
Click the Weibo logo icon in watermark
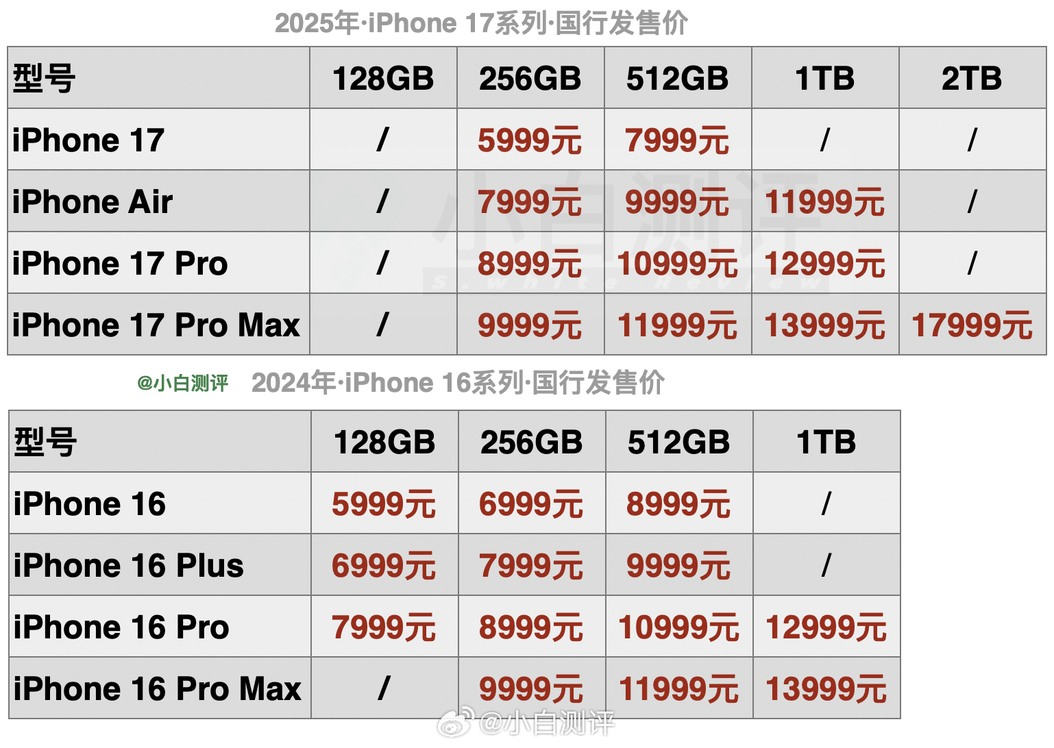pos(457,722)
